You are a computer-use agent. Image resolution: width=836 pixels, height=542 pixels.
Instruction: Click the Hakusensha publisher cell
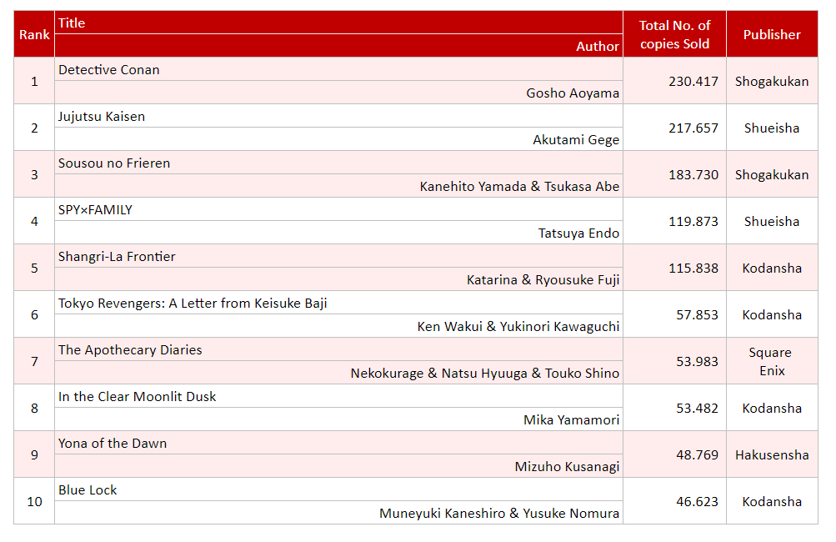[772, 454]
